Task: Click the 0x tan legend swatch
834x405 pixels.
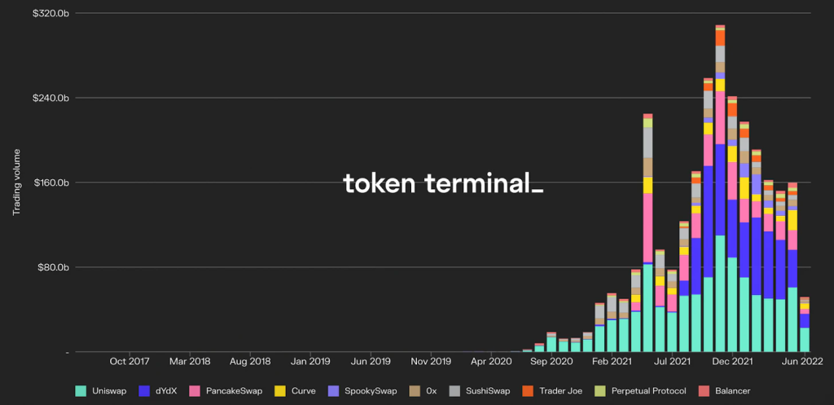Action: point(415,391)
